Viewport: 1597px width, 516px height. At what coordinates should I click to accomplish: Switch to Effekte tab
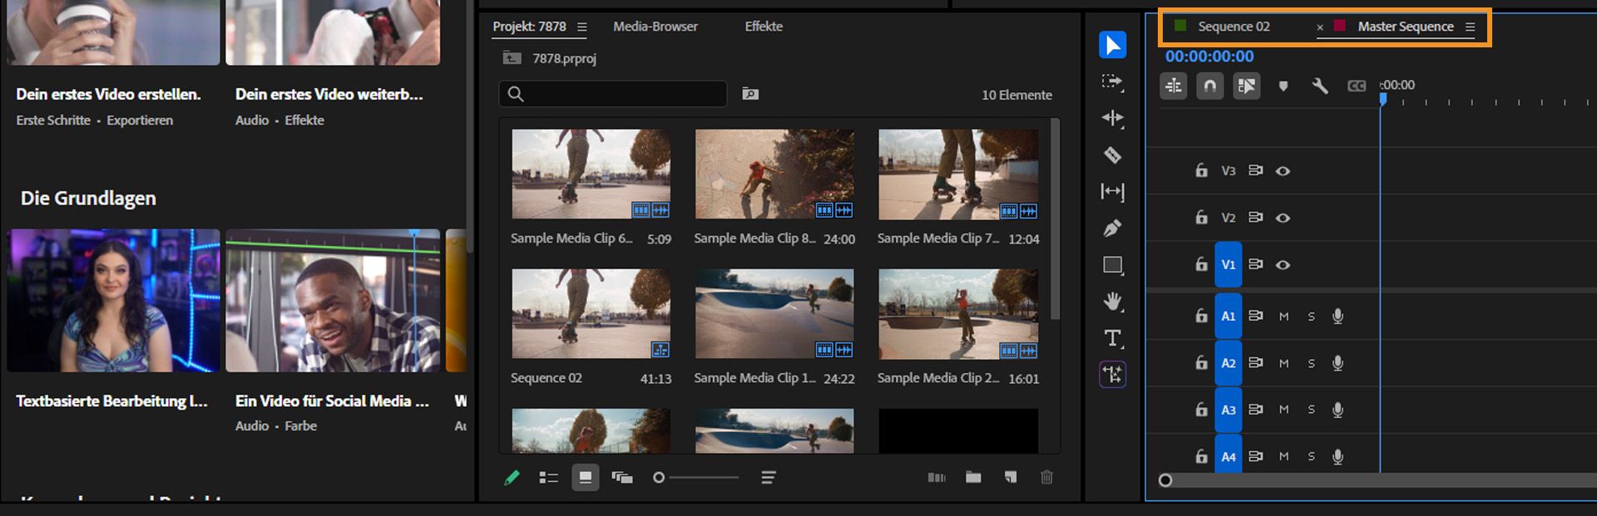764,27
